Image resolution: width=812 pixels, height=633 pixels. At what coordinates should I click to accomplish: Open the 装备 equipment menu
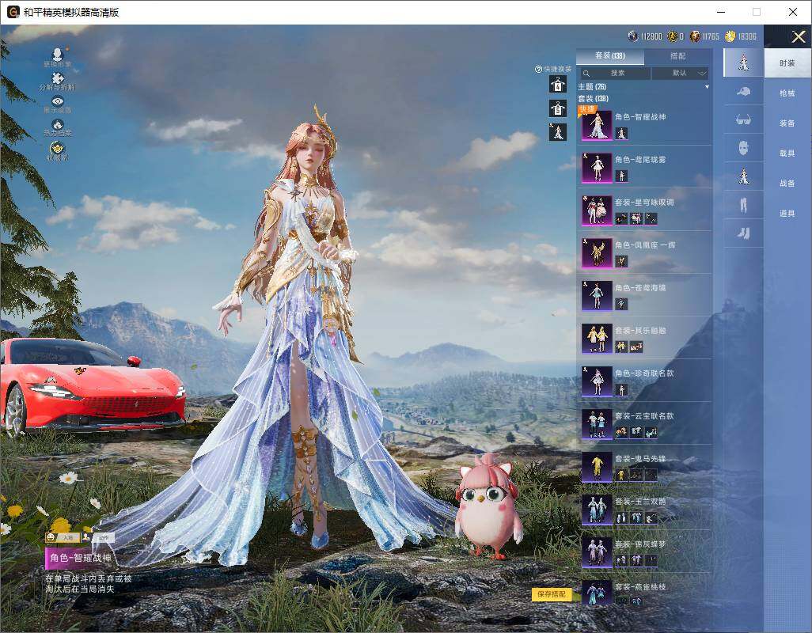point(787,123)
